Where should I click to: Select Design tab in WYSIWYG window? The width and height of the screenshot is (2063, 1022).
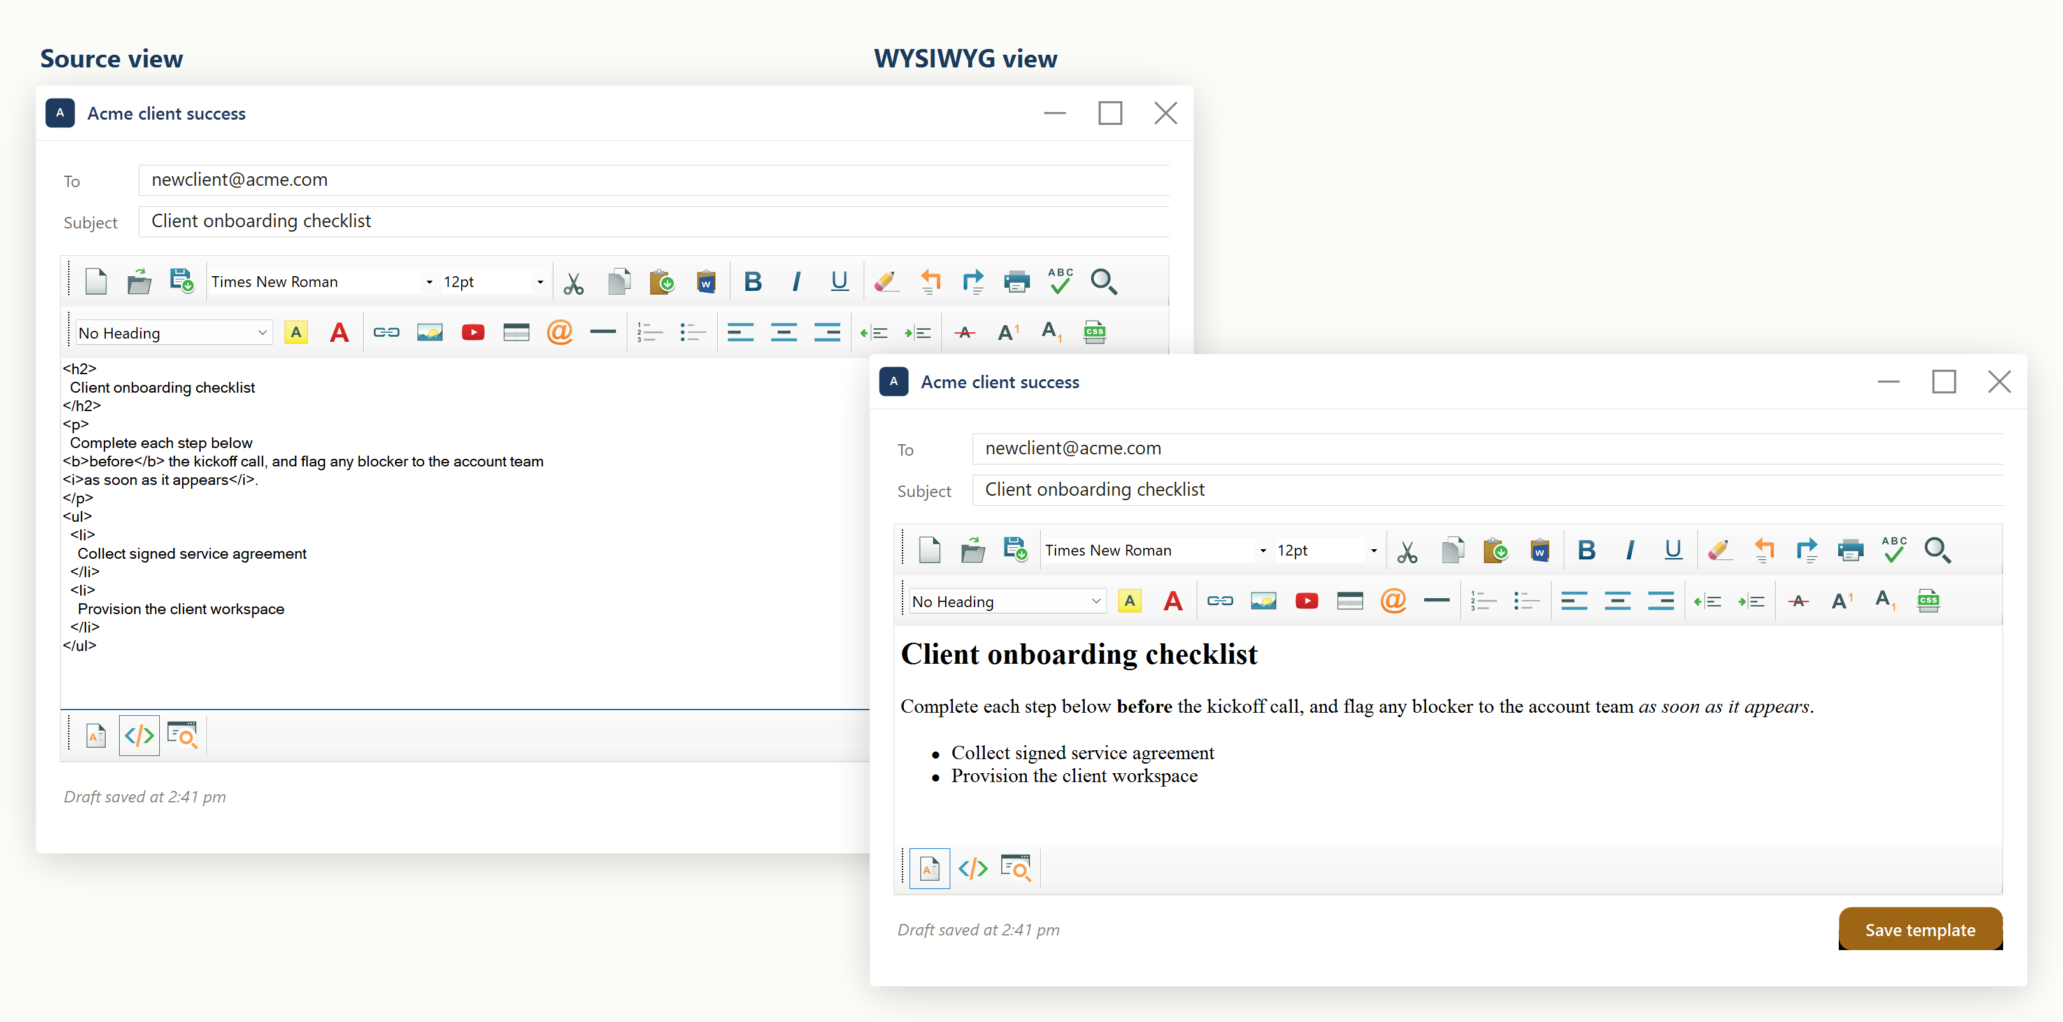click(930, 869)
